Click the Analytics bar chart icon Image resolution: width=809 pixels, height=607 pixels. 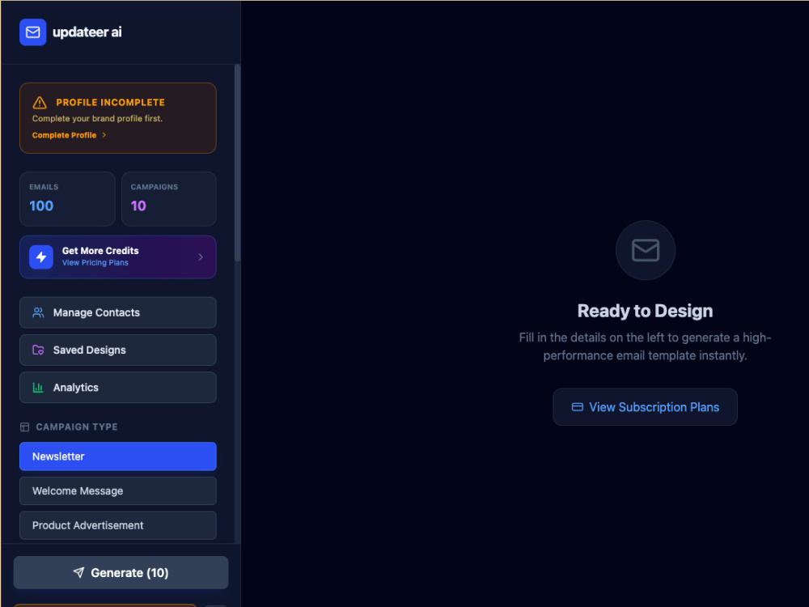[x=38, y=388]
